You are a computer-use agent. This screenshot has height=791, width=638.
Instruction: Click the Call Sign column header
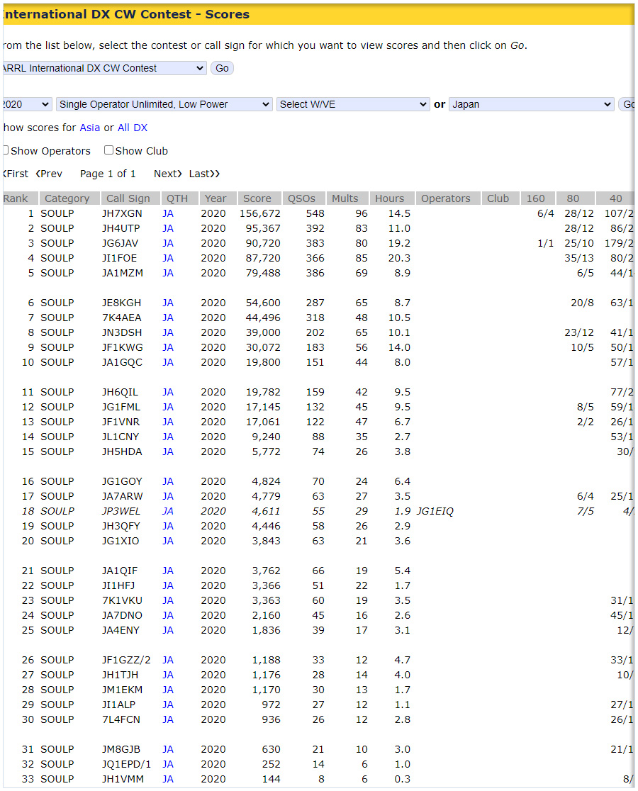click(128, 198)
